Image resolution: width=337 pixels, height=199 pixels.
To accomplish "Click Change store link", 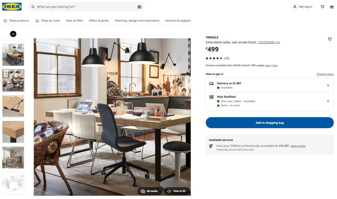I will [325, 74].
